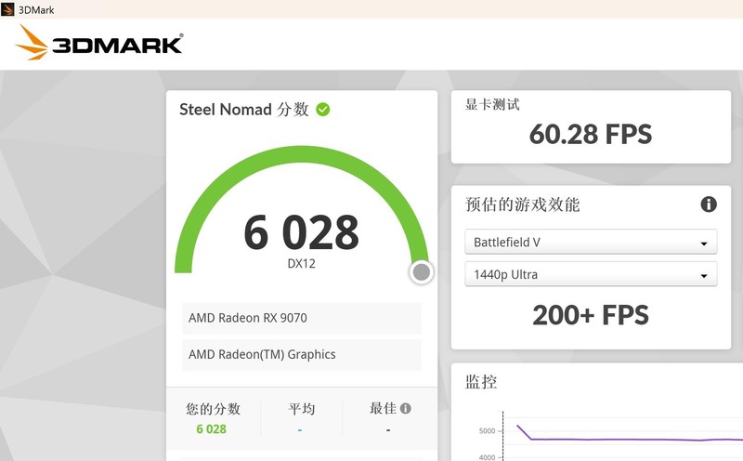Click the 显卡测试 label
Image resolution: width=743 pixels, height=461 pixels.
(x=492, y=104)
